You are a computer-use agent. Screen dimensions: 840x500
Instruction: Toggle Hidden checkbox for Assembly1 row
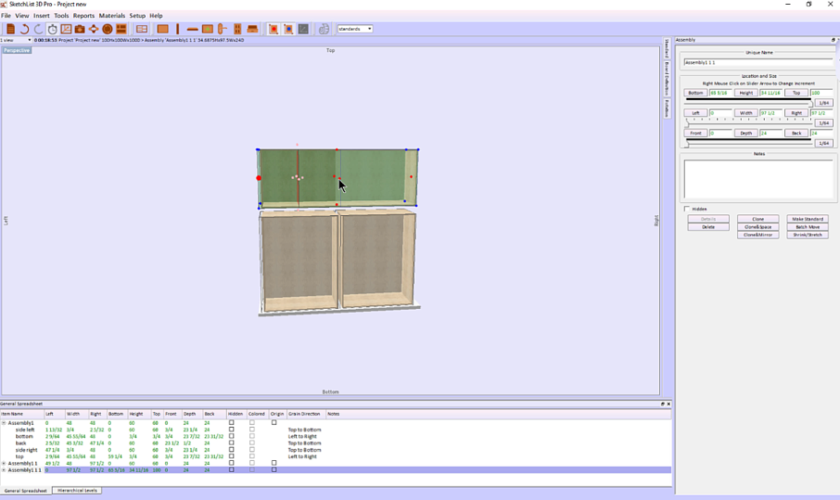[x=232, y=422]
